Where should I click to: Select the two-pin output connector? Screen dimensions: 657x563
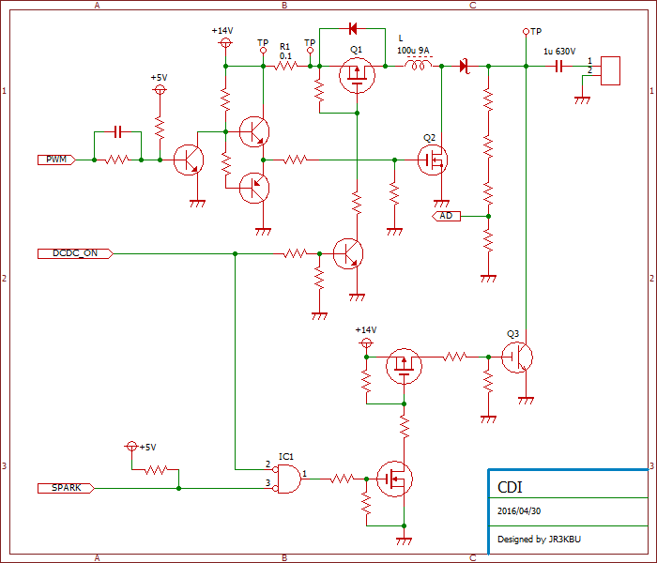(x=610, y=70)
